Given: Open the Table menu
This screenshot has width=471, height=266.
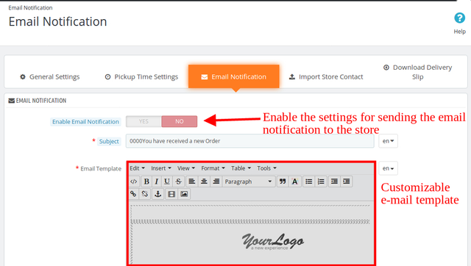Looking at the screenshot, I should point(241,168).
